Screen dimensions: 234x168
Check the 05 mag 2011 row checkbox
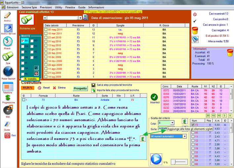point(46,29)
